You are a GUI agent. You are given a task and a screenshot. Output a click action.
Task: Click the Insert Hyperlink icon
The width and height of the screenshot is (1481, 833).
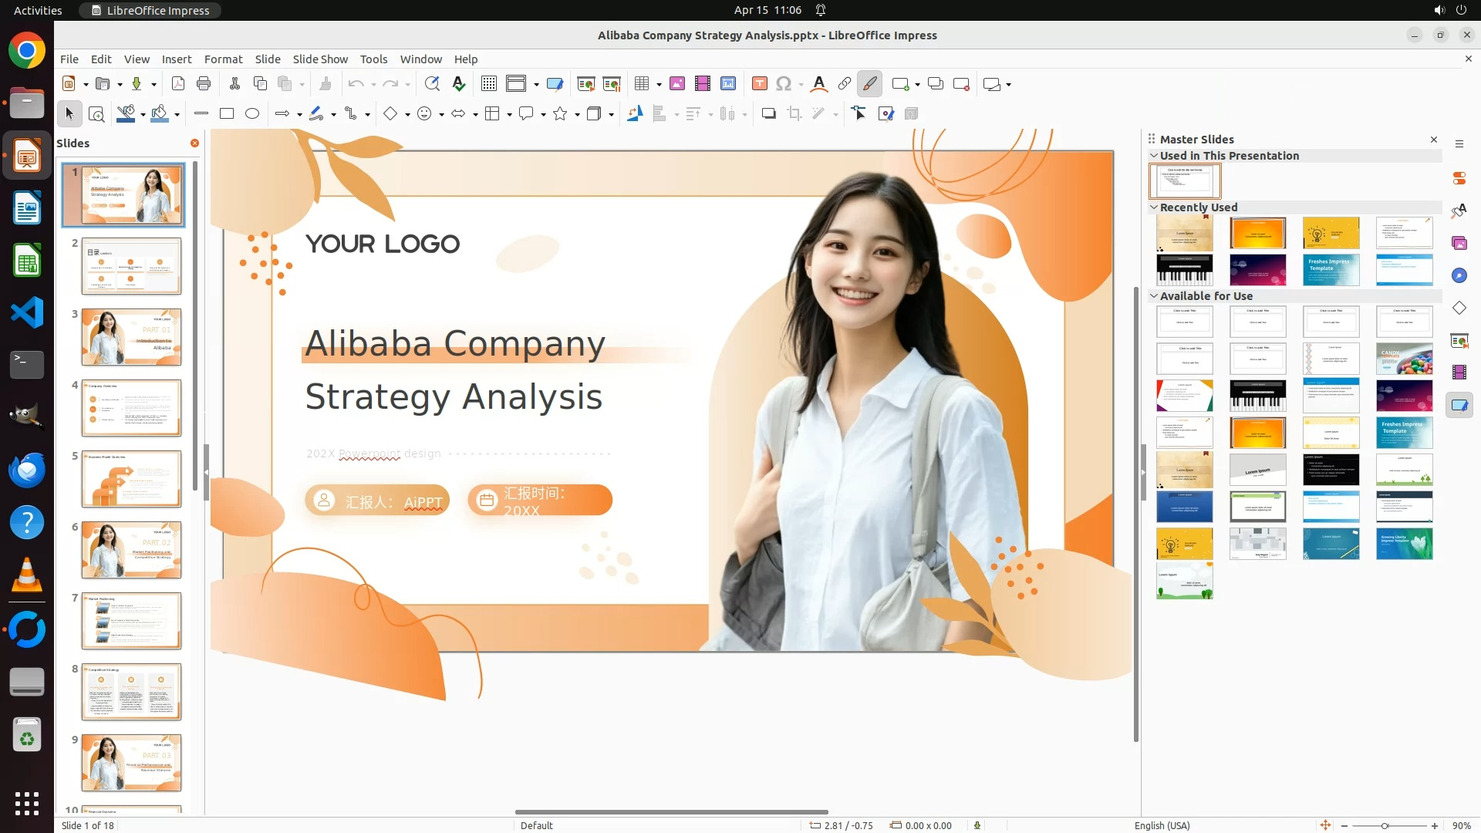click(x=844, y=84)
